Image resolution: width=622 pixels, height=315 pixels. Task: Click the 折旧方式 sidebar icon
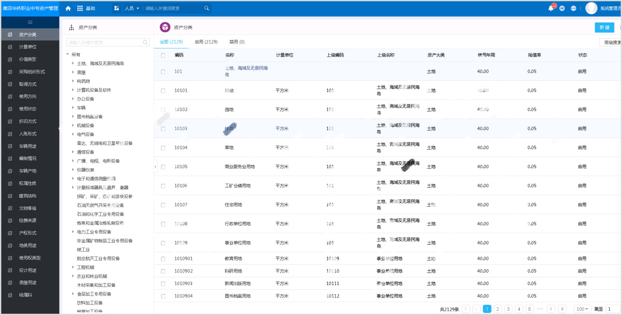[10, 122]
